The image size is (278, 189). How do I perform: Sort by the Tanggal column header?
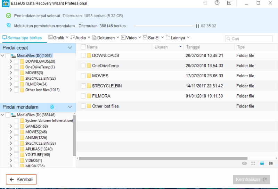[209, 47]
